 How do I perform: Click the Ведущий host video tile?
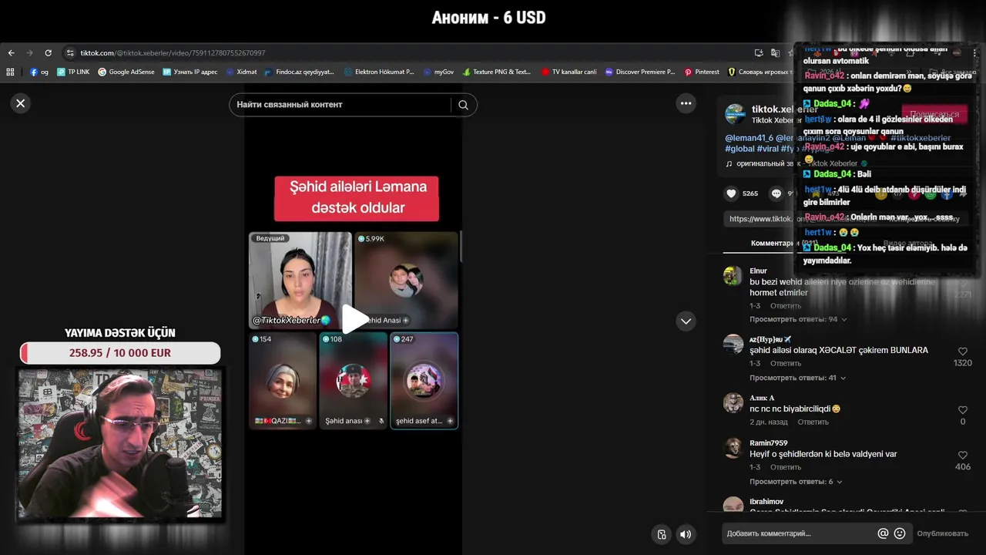click(x=300, y=280)
